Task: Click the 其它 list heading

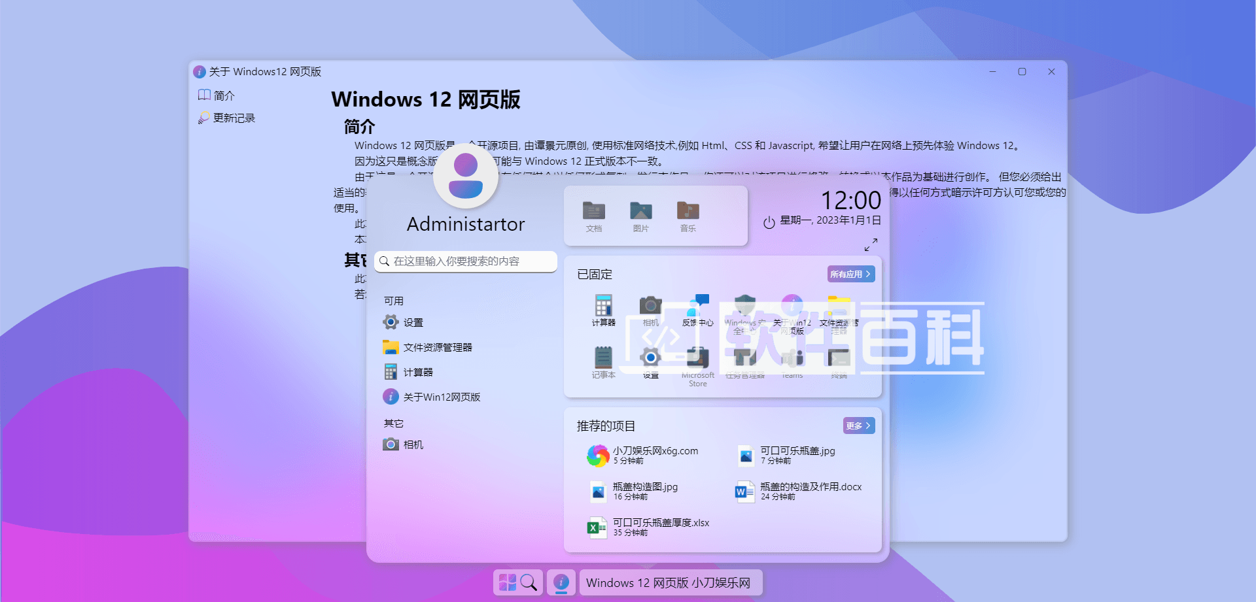Action: pyautogui.click(x=394, y=424)
